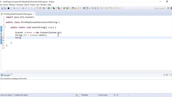Click the Last Edit Location arrow icon
The width and height of the screenshot is (172, 97).
point(111,8)
